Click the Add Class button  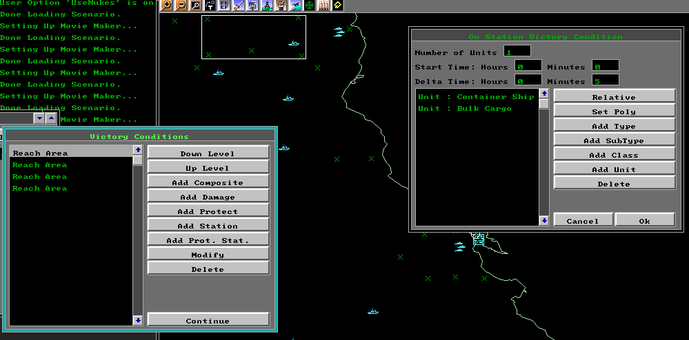pos(614,154)
